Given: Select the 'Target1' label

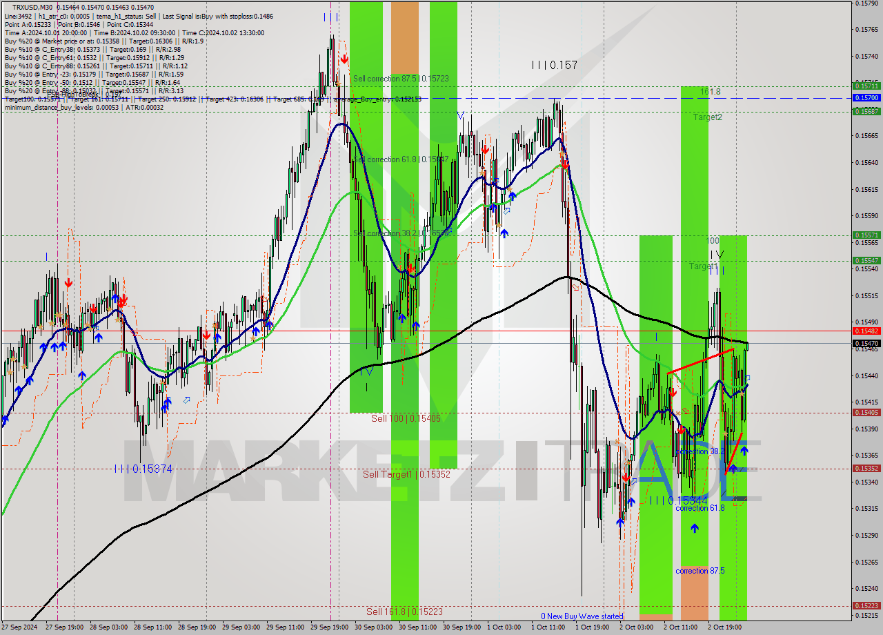Looking at the screenshot, I should pos(703,266).
